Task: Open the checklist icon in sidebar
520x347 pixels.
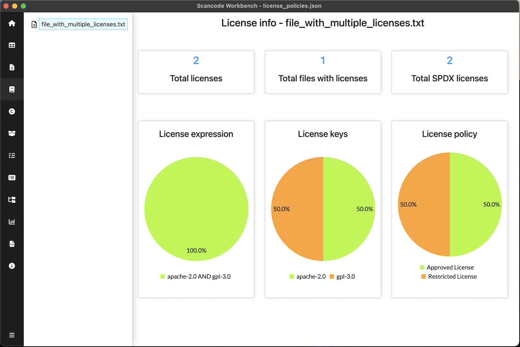Action: (x=12, y=155)
